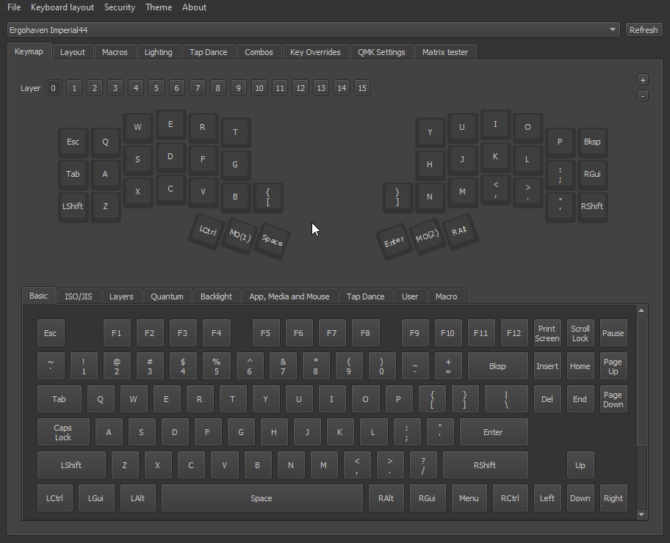Assign the question mark/slash keycode
This screenshot has height=543, width=670.
423,465
